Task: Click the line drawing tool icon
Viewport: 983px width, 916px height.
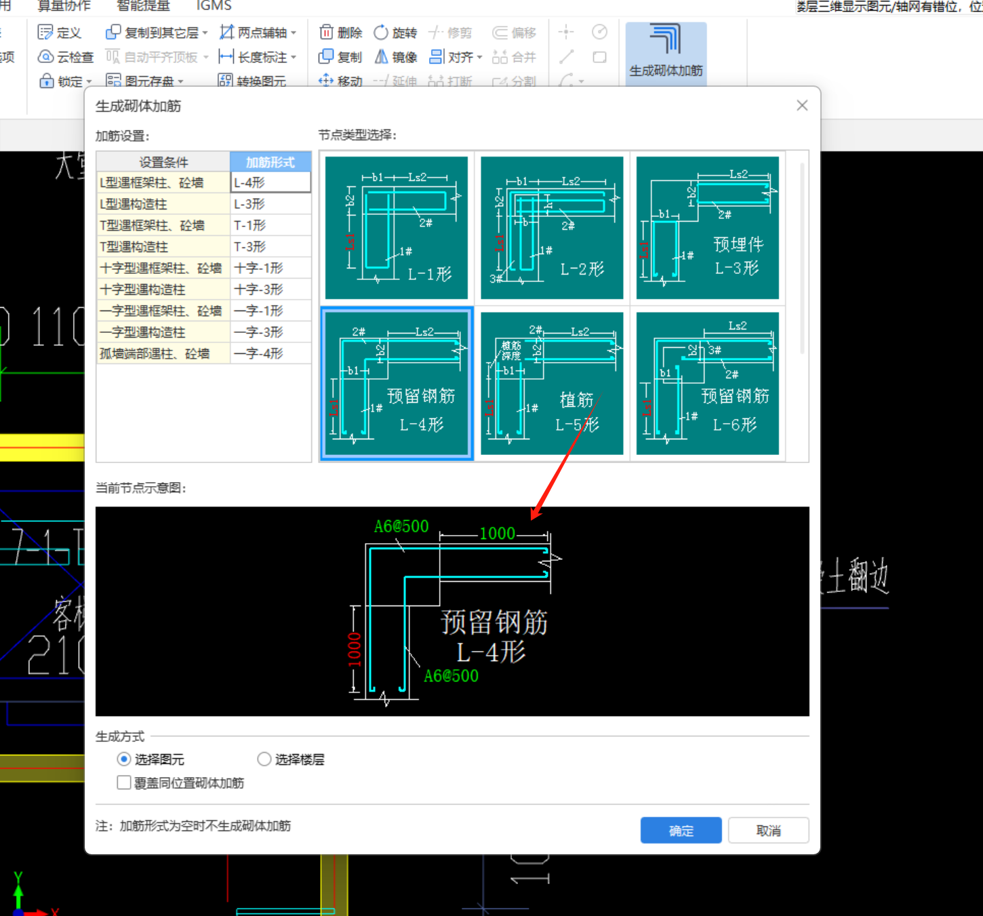Action: [567, 57]
